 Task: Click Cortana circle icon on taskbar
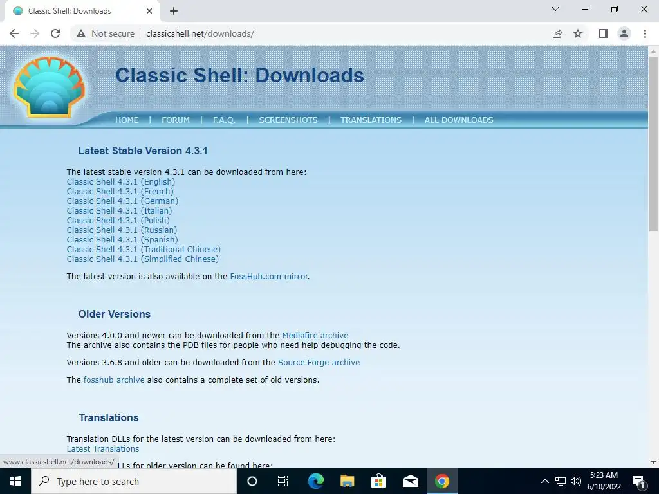coord(252,481)
